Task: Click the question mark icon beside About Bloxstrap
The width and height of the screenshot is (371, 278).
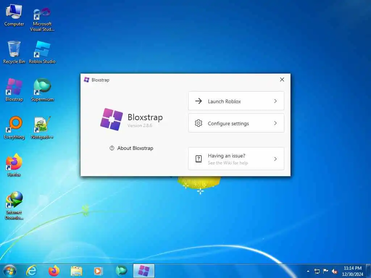Action: [112, 148]
